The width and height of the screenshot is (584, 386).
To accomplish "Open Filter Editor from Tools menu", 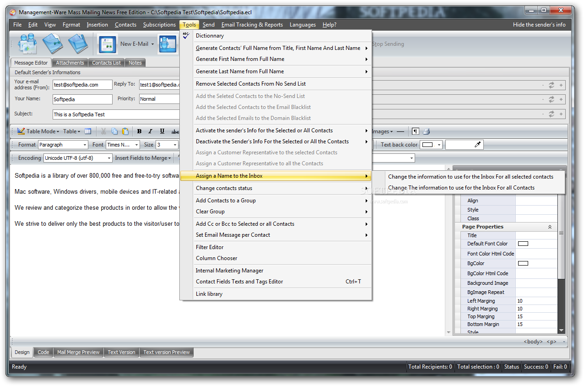I will (x=210, y=247).
